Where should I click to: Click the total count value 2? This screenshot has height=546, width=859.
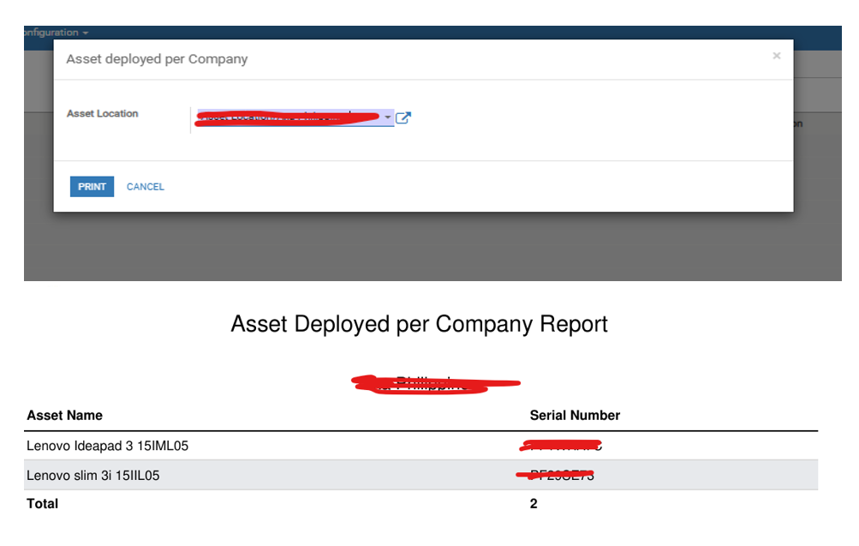pyautogui.click(x=534, y=504)
